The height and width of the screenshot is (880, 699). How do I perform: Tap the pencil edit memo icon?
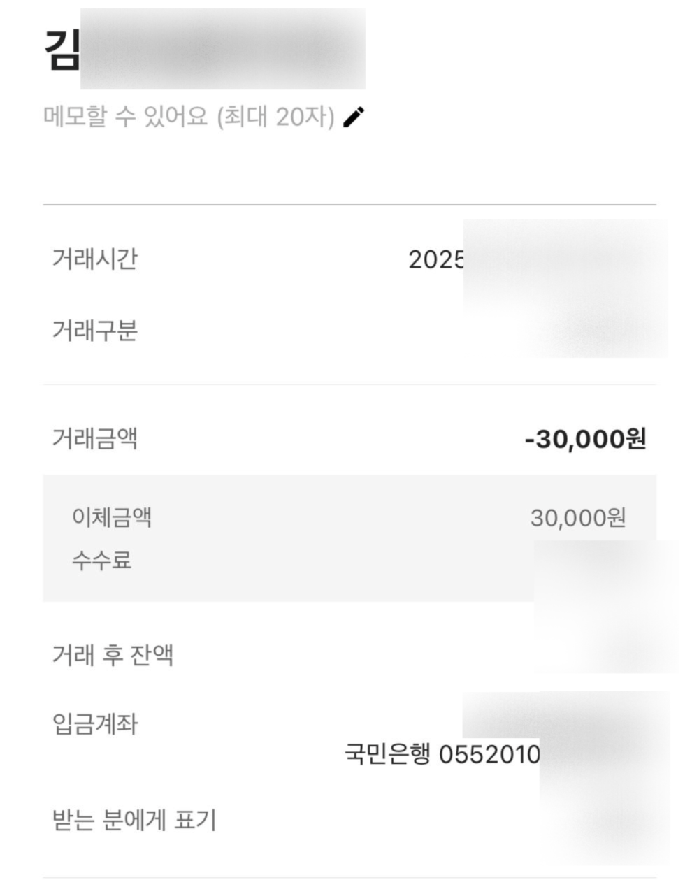point(354,117)
